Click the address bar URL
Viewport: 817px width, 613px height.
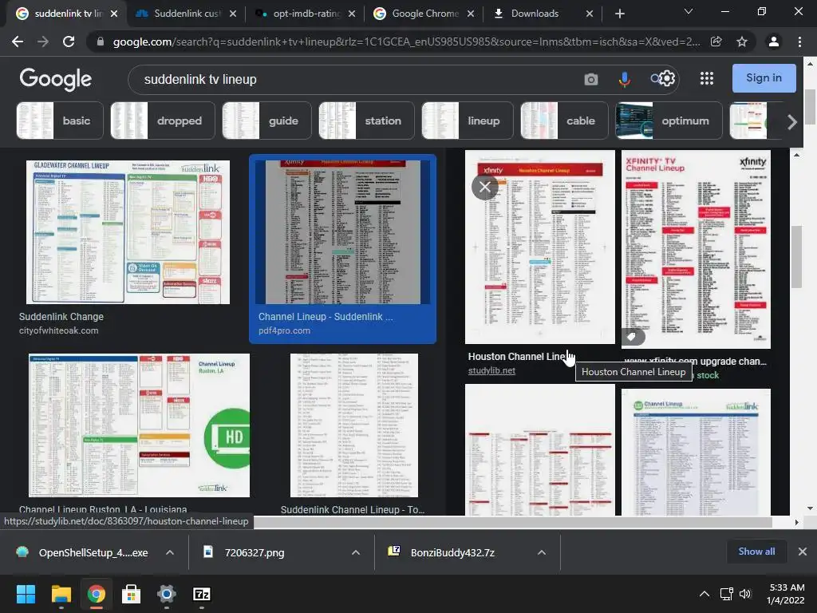pos(406,42)
